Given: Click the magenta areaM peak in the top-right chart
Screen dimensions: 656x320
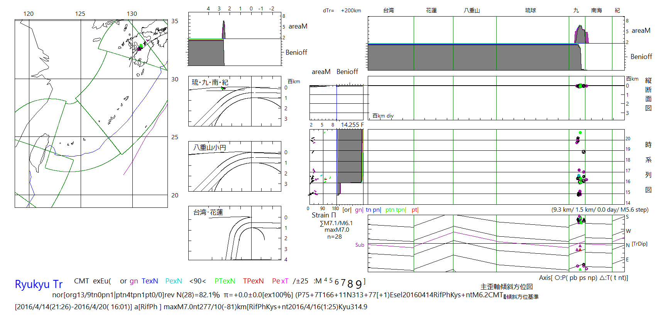Looking at the screenshot, I should 587,37.
